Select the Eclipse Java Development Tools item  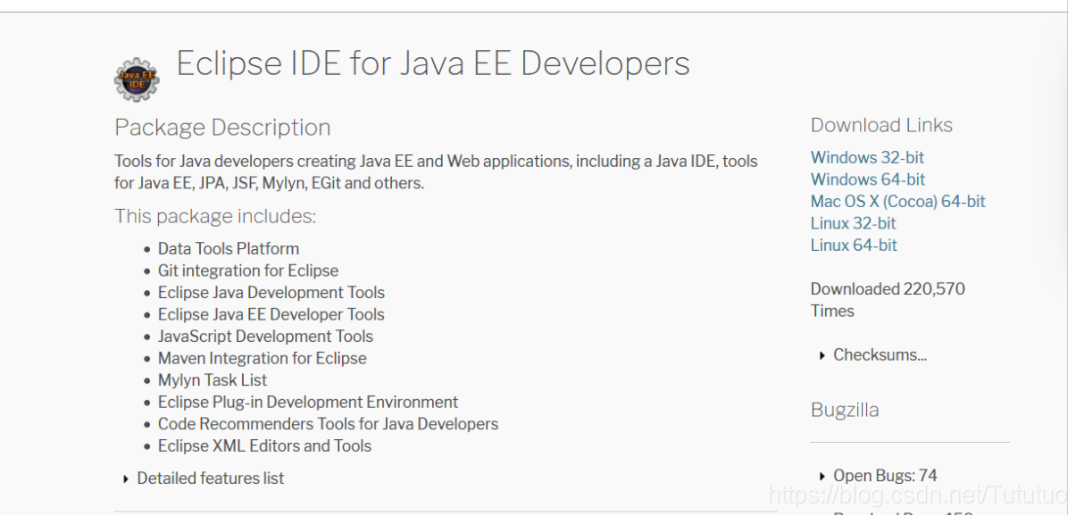[x=271, y=293]
